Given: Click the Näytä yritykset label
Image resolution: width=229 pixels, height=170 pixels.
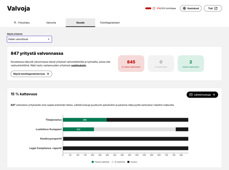Looking at the screenshot, I should coord(15,34).
